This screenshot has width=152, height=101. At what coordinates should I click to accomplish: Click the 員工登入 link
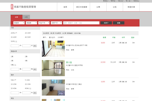[x=129, y=1]
